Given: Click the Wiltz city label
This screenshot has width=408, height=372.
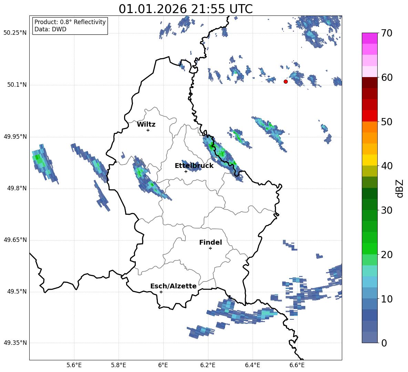Looking at the screenshot, I should click(x=146, y=125).
